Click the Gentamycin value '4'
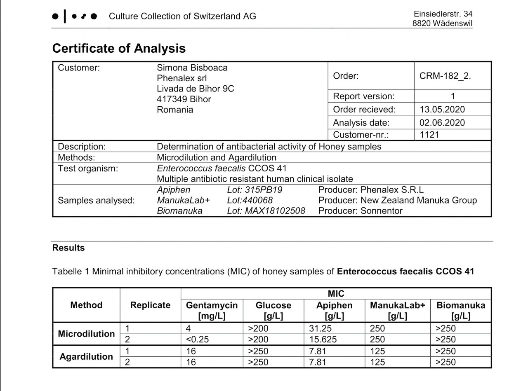Screen dimensions: 528x391 click(x=189, y=329)
